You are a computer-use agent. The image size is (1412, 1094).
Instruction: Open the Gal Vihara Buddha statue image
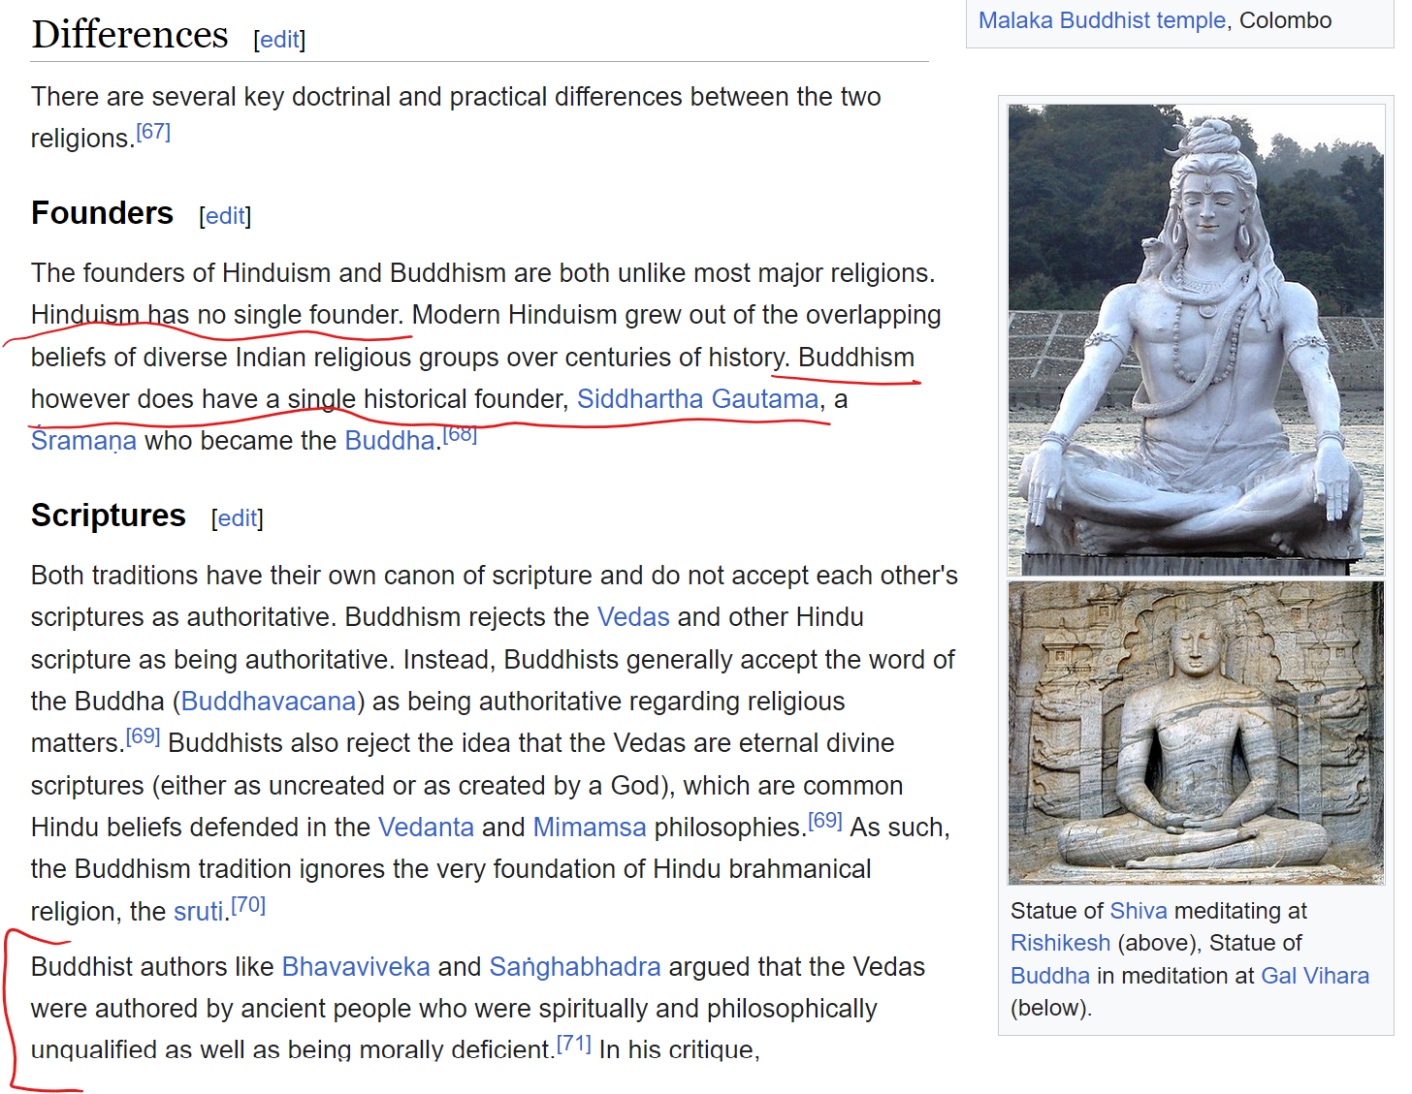(x=1196, y=733)
